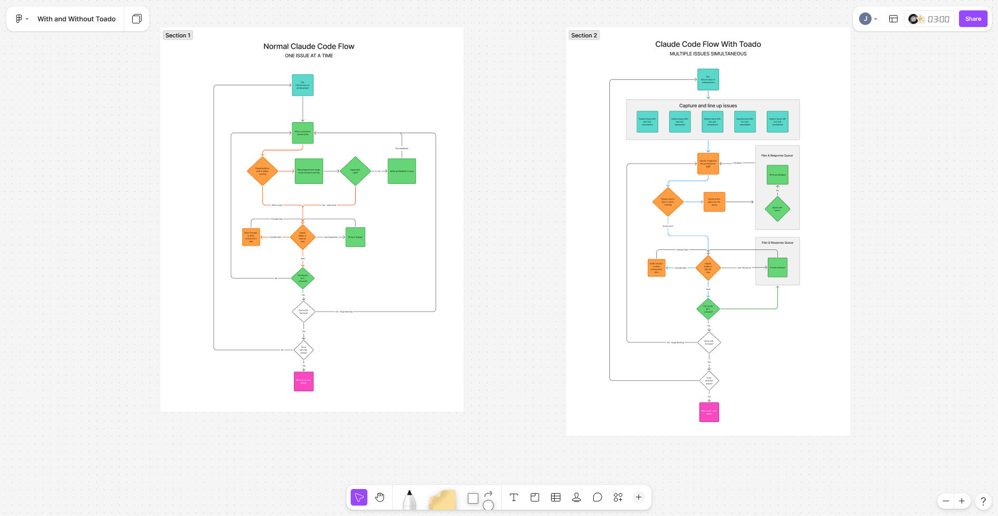The height and width of the screenshot is (516, 998).
Task: Click the Normal Claude Code Flow title
Action: click(309, 46)
